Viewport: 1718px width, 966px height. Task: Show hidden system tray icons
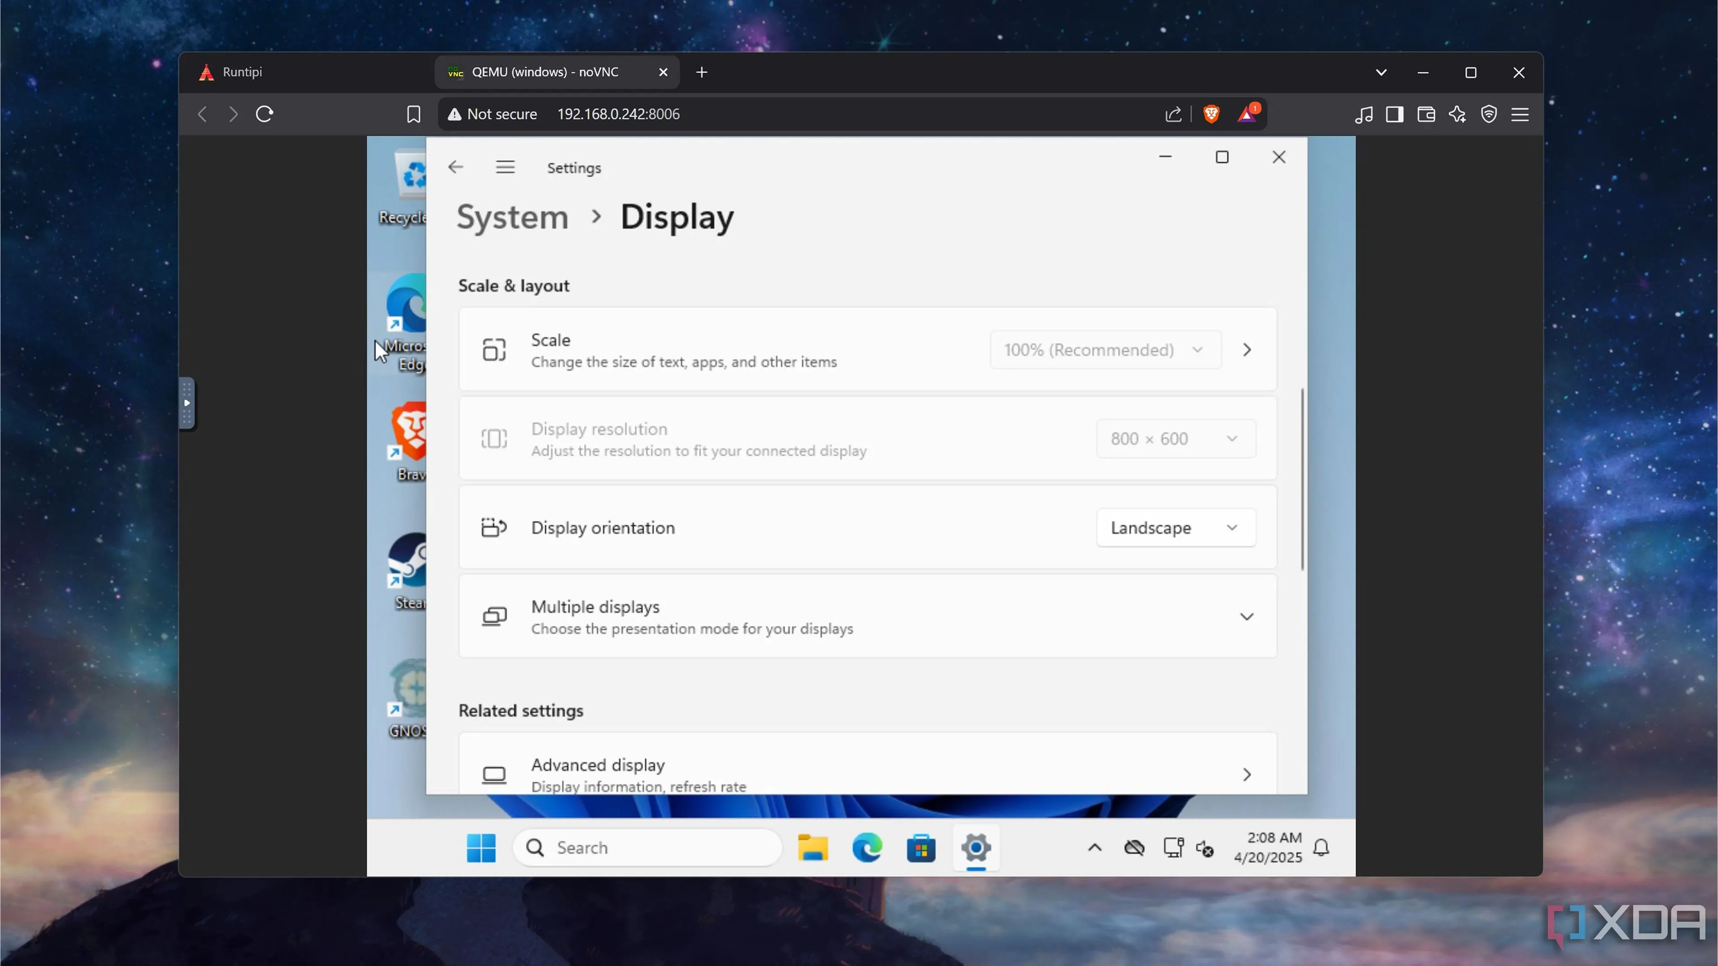pos(1094,848)
